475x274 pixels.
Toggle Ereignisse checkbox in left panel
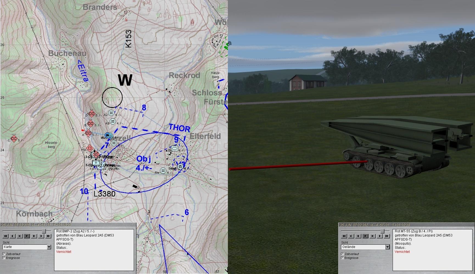pos(4,258)
